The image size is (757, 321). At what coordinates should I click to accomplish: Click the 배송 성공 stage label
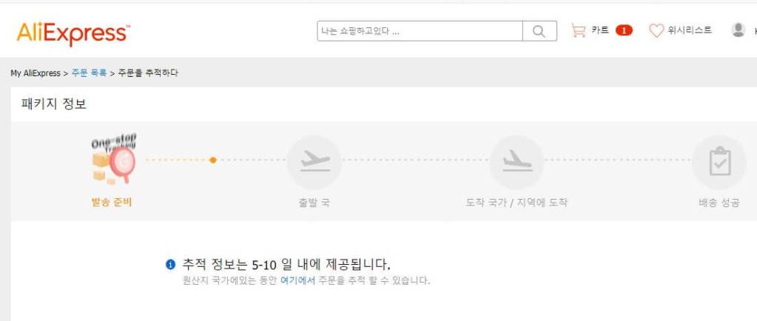[x=719, y=203]
